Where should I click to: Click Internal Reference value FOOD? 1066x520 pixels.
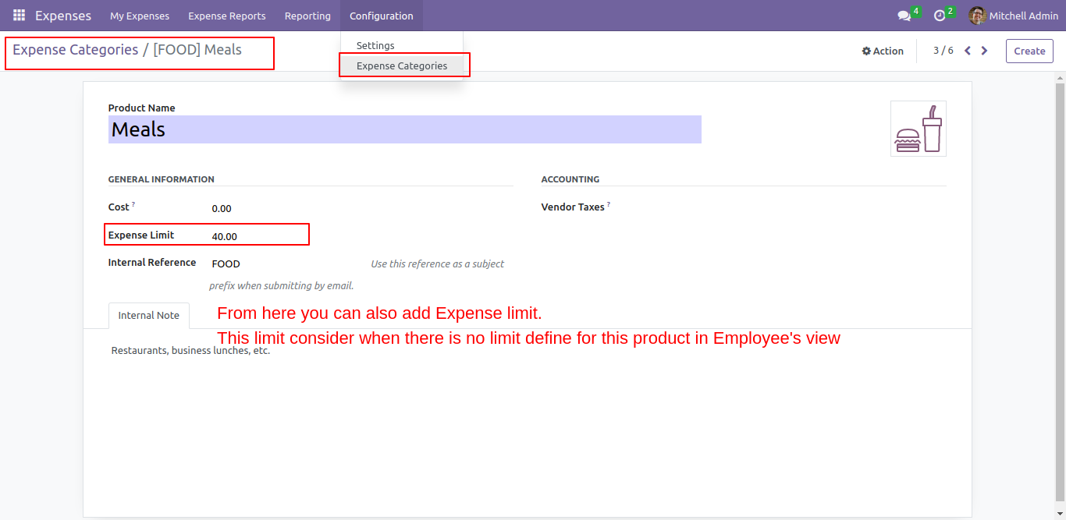tap(226, 264)
